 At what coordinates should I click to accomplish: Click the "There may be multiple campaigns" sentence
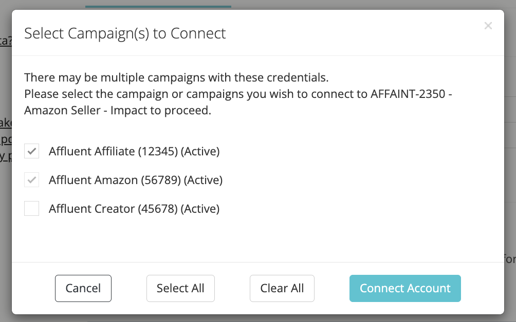tap(176, 77)
